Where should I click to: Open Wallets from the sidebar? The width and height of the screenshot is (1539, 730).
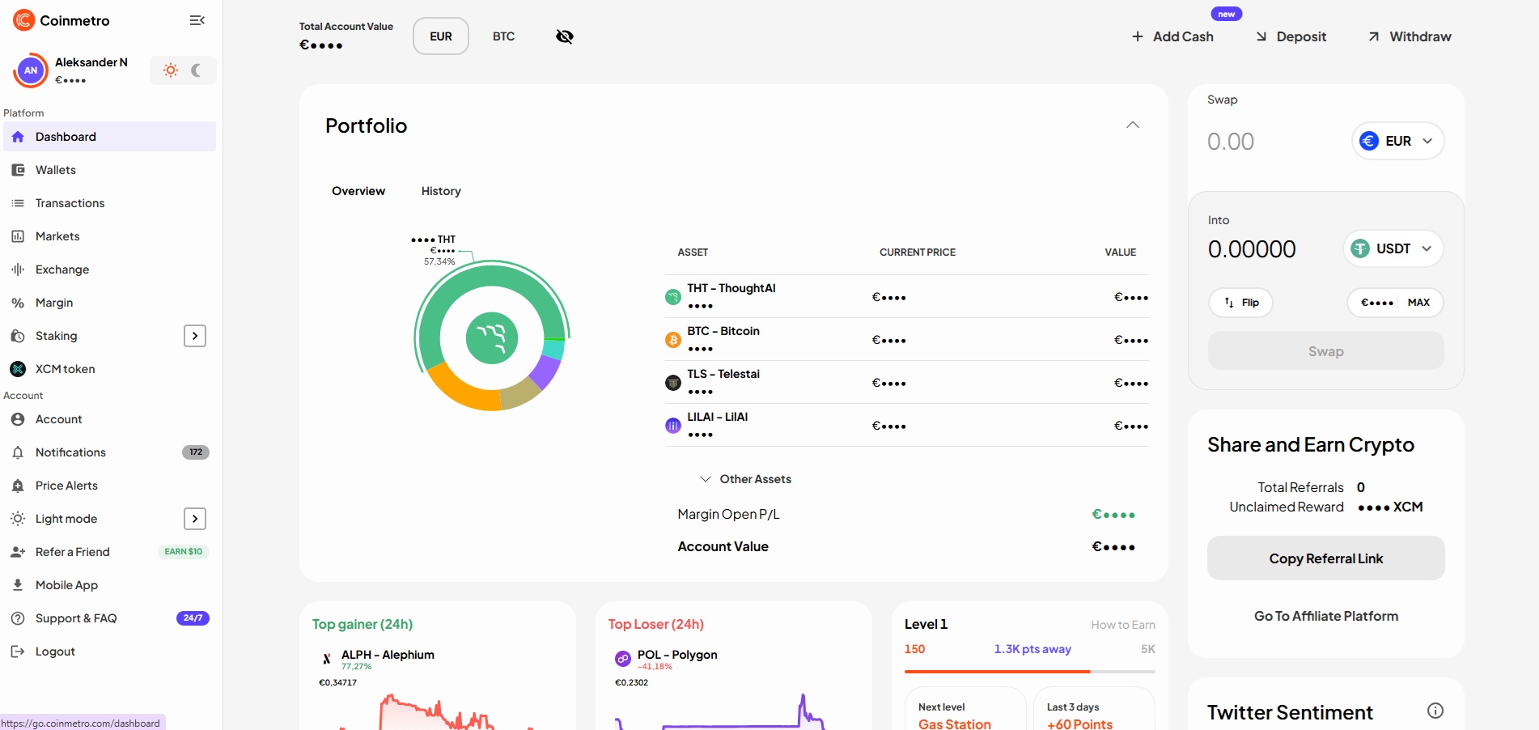click(109, 170)
